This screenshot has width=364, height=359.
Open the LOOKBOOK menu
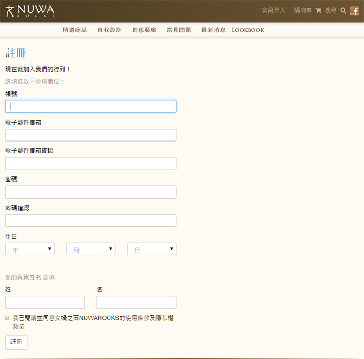pos(248,30)
